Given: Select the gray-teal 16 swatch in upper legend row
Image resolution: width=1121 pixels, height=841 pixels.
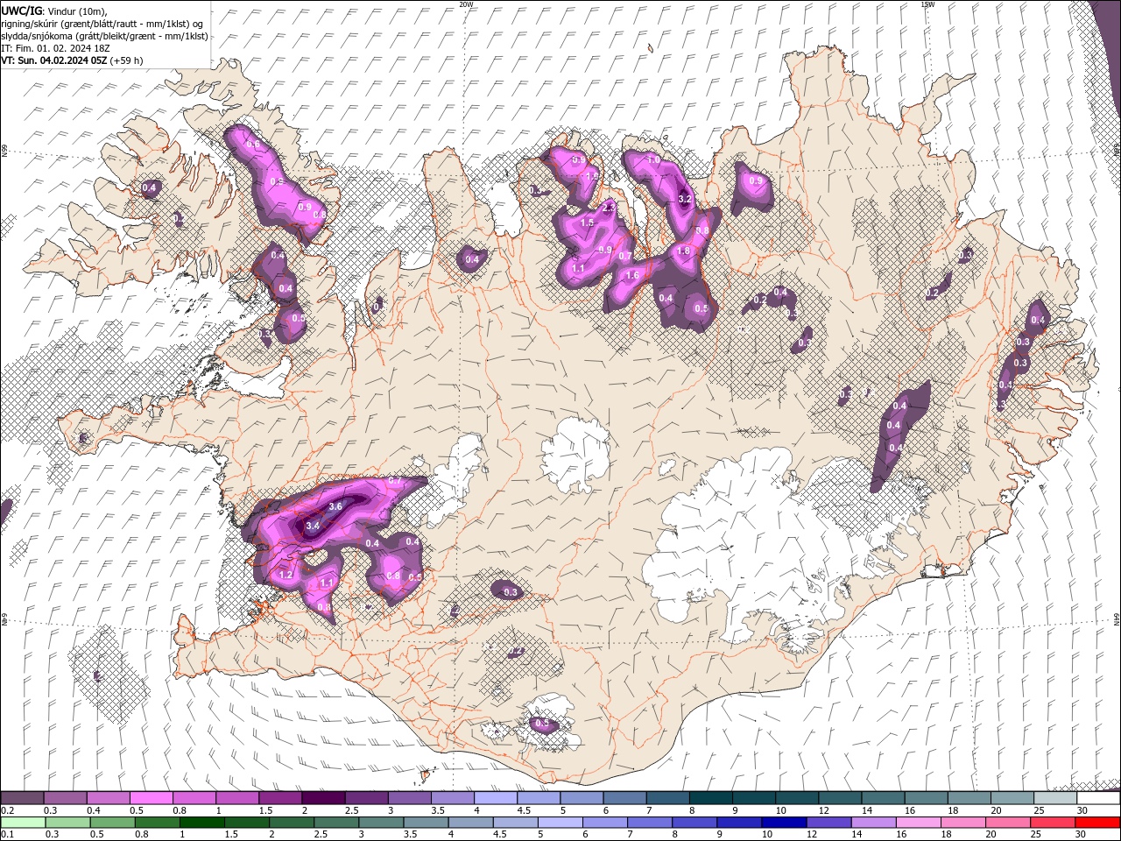Looking at the screenshot, I should click(x=926, y=798).
